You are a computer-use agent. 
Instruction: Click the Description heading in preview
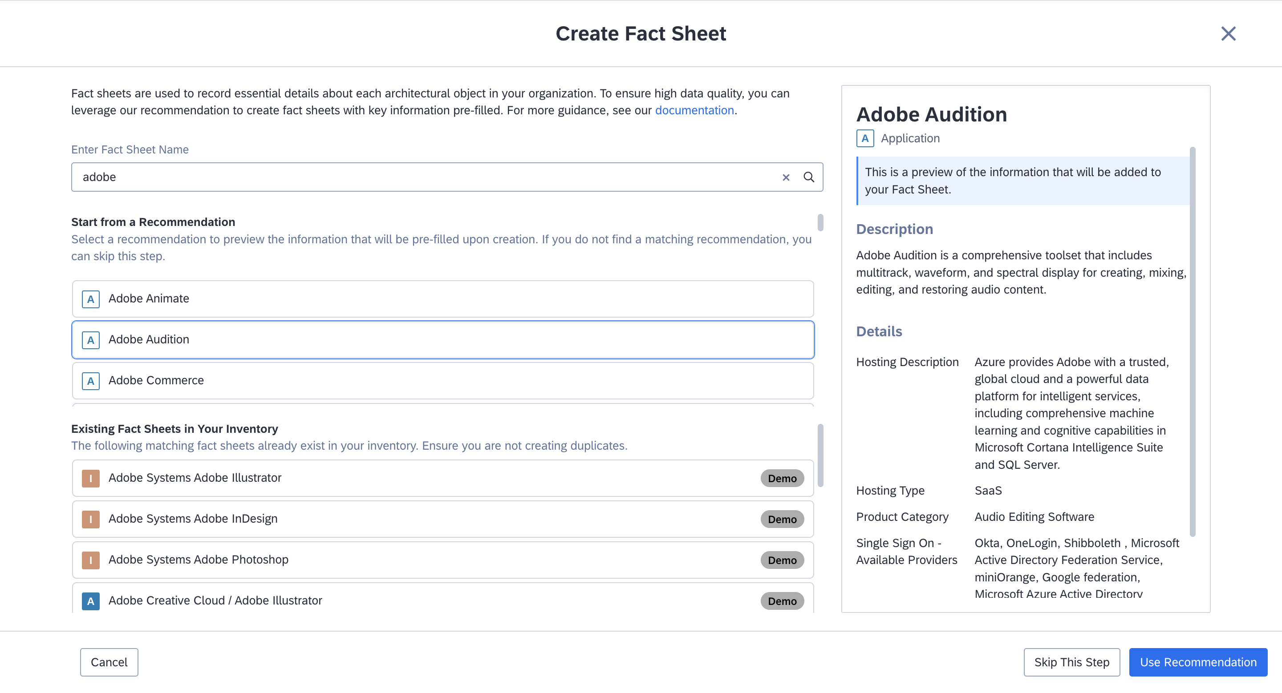coord(894,229)
